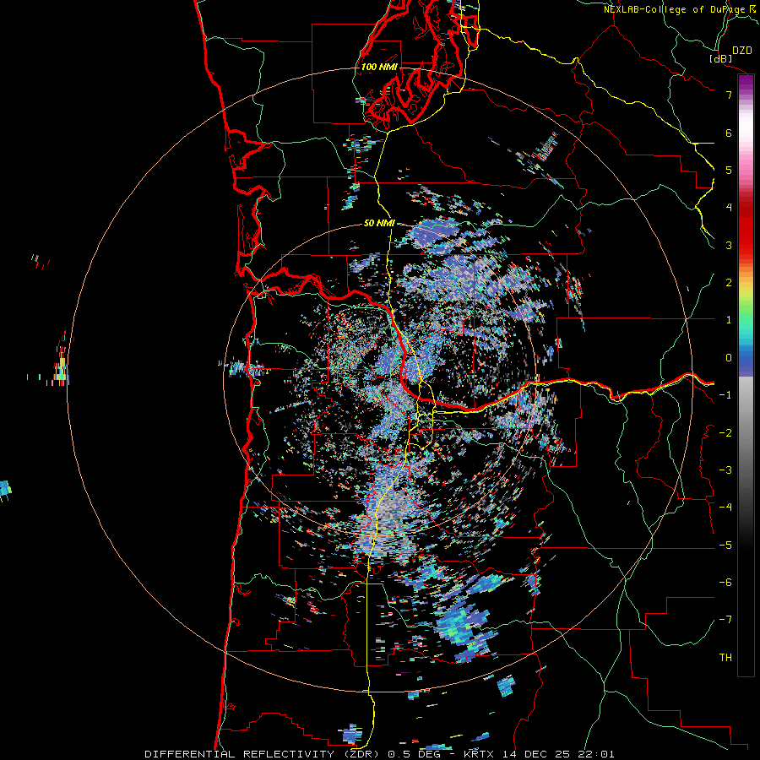Click the 7 value on the color scale
This screenshot has width=760, height=760.
729,95
